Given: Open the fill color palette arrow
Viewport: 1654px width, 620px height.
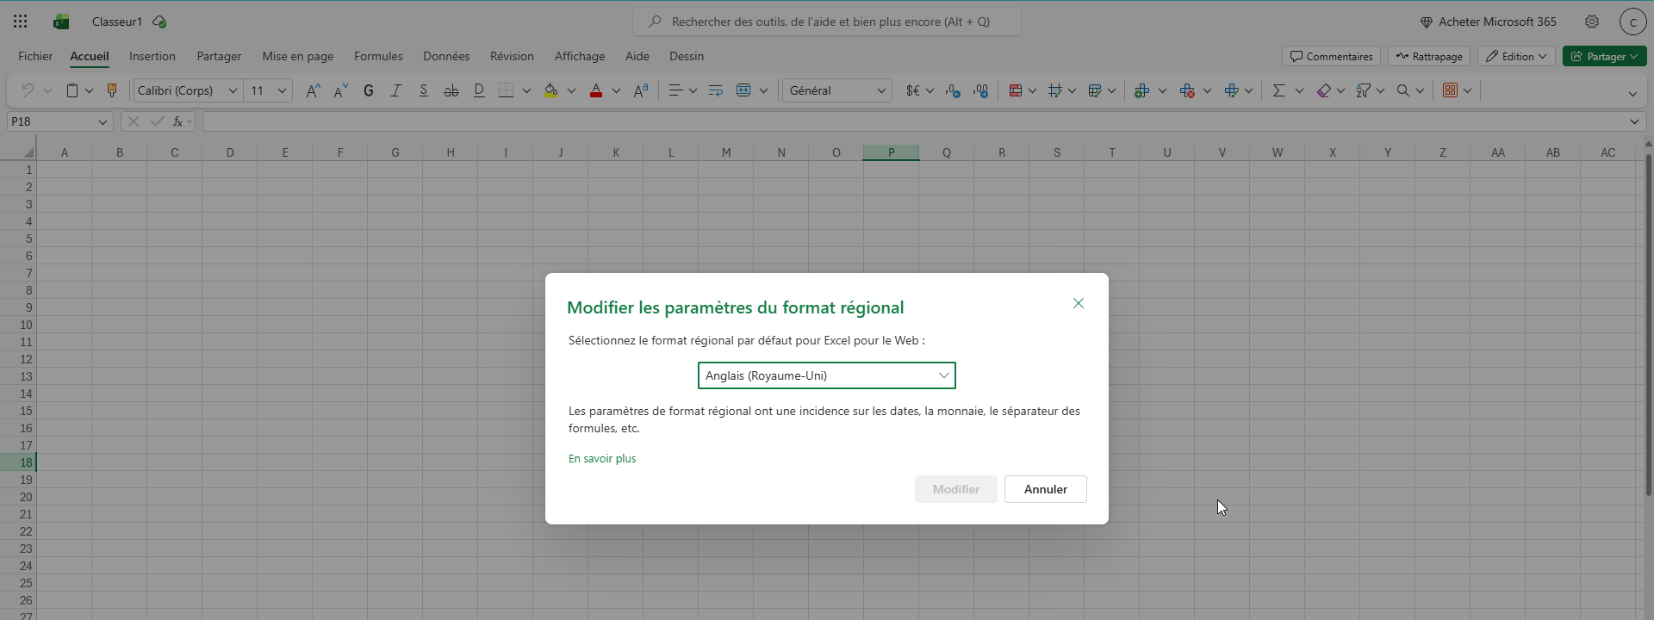Looking at the screenshot, I should click(571, 90).
